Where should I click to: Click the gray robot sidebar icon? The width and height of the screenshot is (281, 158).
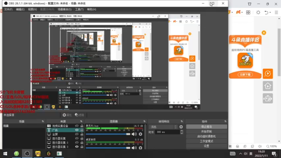pos(268,98)
